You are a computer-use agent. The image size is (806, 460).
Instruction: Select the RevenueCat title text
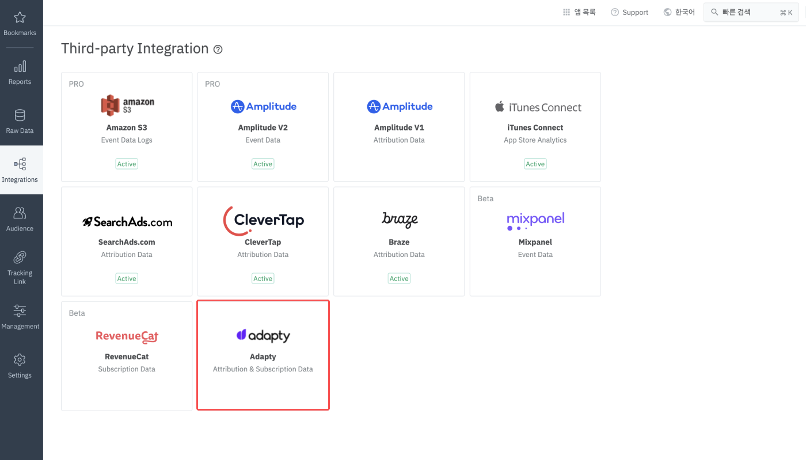[127, 356]
